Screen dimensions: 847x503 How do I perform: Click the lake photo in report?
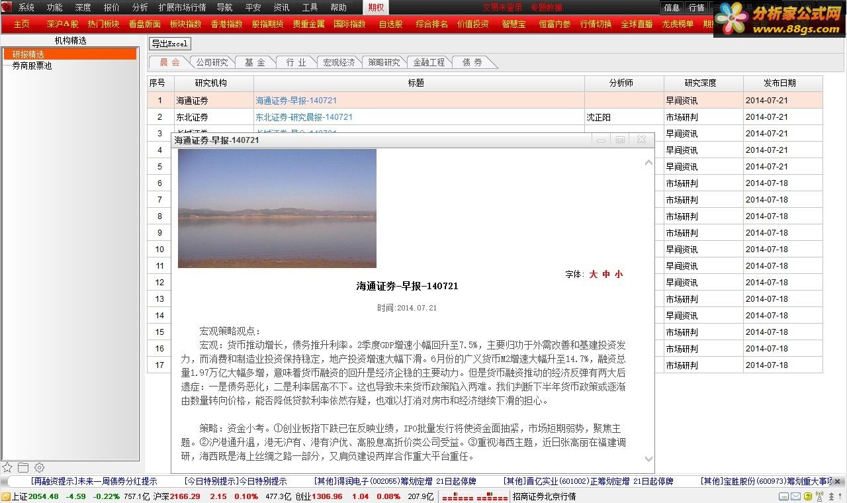(277, 208)
